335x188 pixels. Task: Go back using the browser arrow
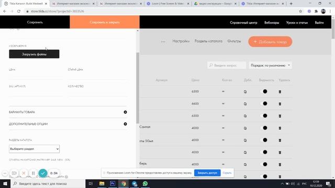(5, 11)
